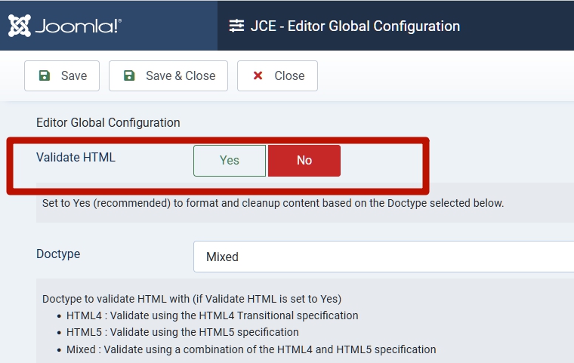The image size is (574, 363).
Task: Click the disk icon in Save & Close
Action: tap(129, 75)
